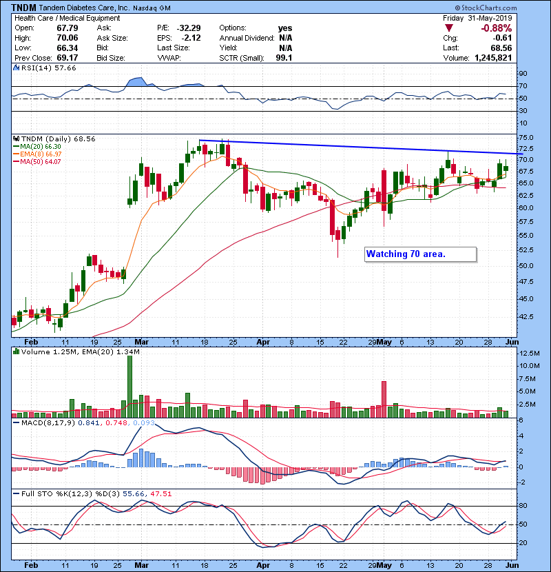Click the MACD value 0.841
551x572 pixels.
89,423
